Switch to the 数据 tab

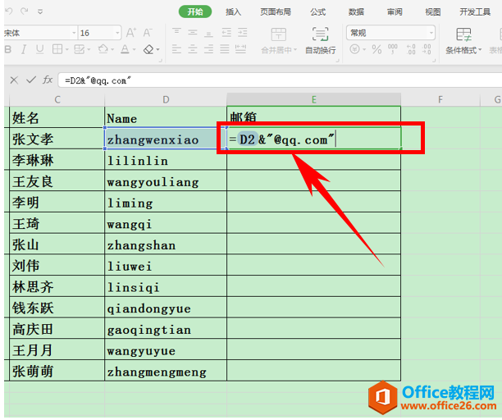pyautogui.click(x=356, y=12)
